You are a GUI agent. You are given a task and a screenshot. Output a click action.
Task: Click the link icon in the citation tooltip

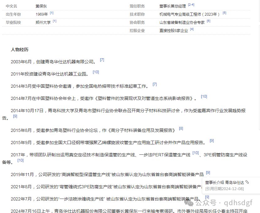point(247,182)
